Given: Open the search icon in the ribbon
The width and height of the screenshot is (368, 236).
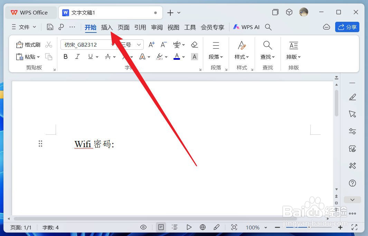Looking at the screenshot, I should pyautogui.click(x=268, y=27).
